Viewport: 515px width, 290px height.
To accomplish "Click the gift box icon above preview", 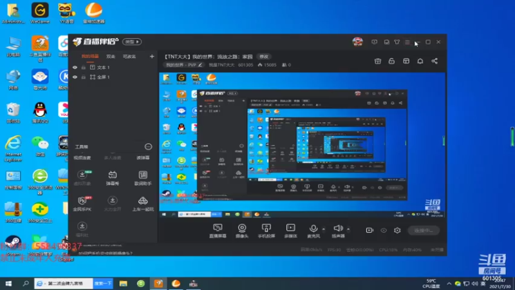I will 378,61.
